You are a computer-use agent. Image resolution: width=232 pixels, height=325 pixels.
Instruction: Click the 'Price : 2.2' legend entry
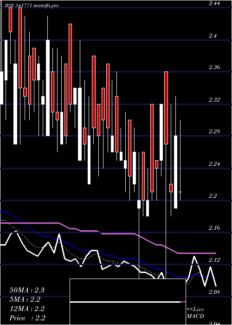(x=27, y=318)
